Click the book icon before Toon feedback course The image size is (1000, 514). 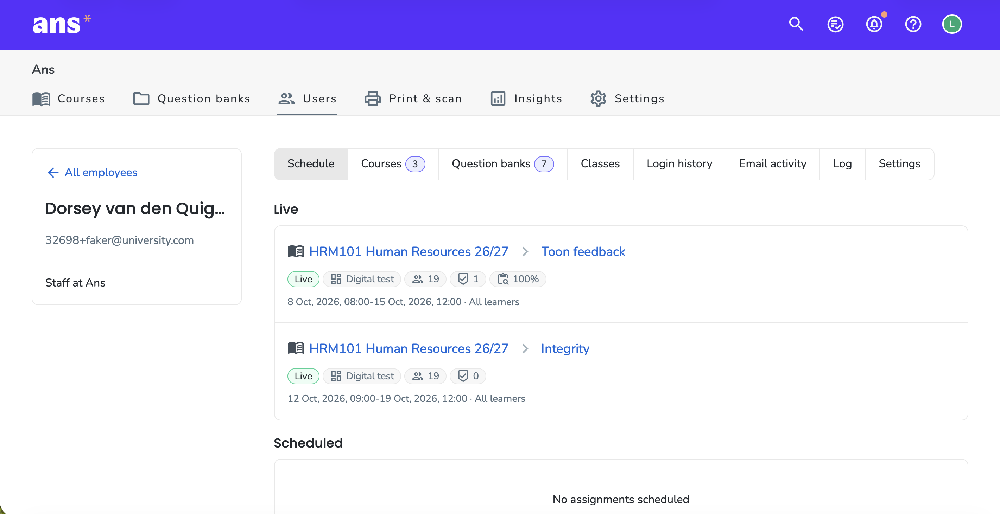coord(296,251)
